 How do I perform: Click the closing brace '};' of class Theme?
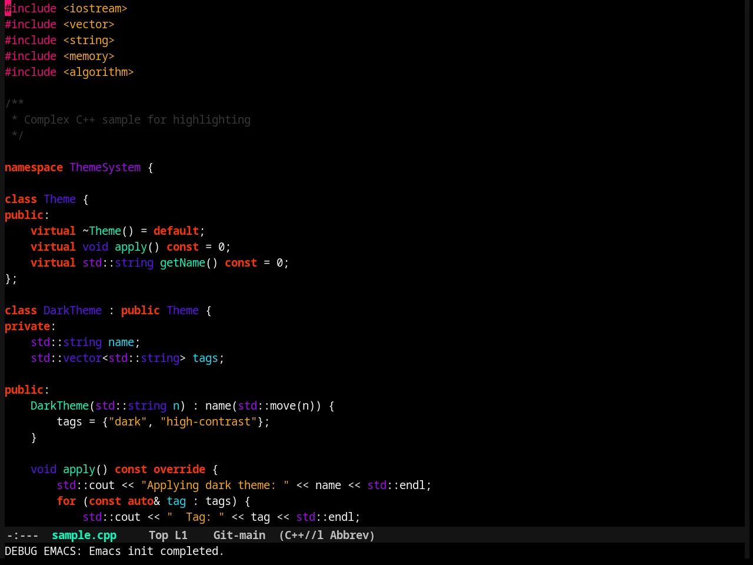tap(11, 278)
